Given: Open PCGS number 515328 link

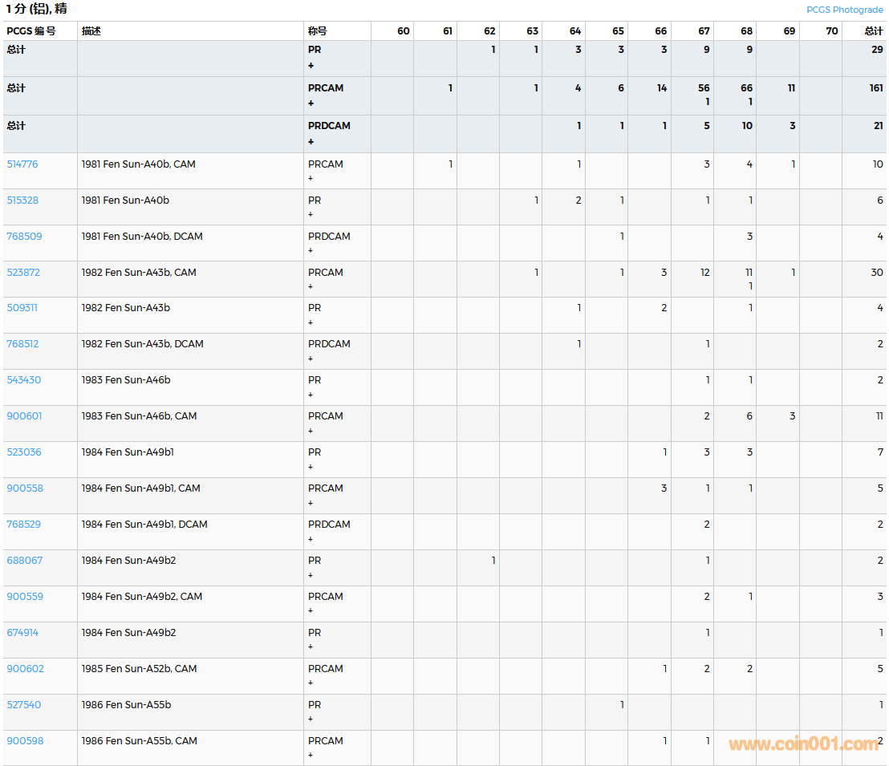Looking at the screenshot, I should tap(22, 201).
